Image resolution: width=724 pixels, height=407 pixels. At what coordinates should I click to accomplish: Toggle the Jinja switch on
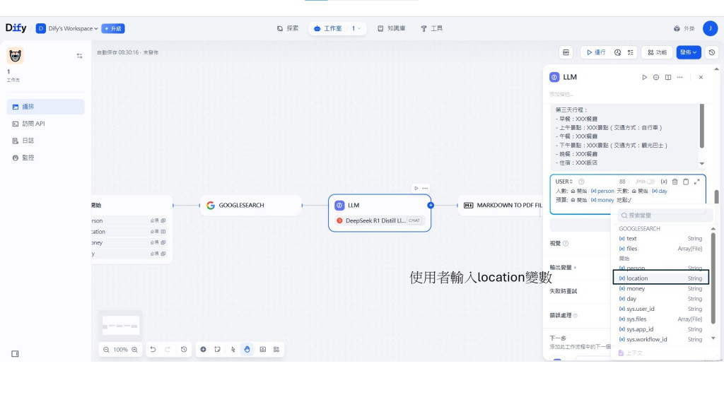650,182
